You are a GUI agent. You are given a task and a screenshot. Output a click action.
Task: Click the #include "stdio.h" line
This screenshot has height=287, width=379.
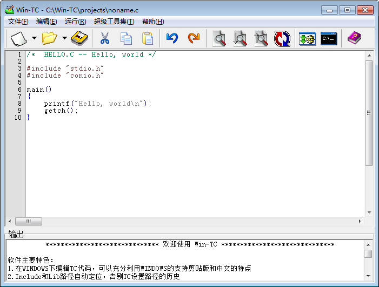pos(65,69)
